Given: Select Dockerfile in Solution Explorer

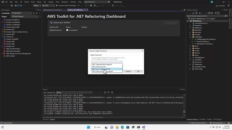Looking at the screenshot, I should click(198, 60).
